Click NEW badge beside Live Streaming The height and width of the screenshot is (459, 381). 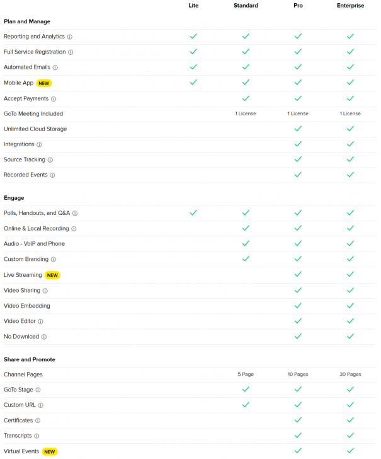pos(52,275)
